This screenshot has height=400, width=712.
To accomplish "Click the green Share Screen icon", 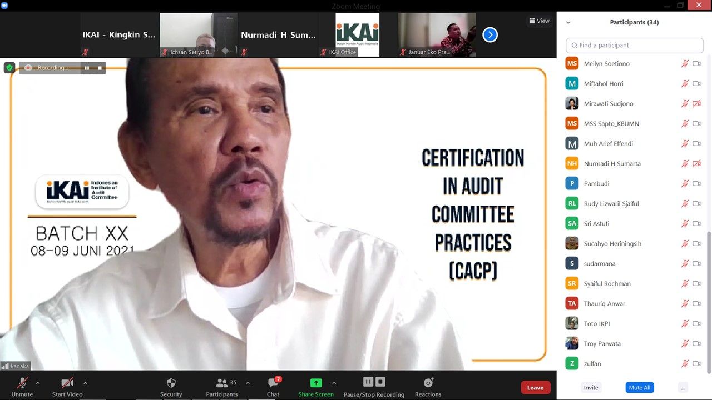I will click(316, 383).
